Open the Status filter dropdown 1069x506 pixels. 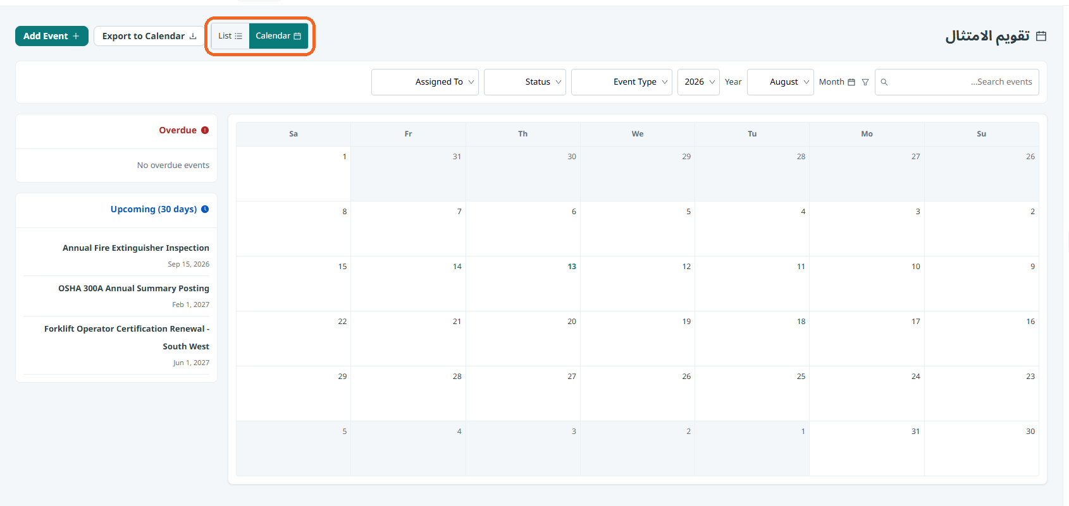(x=525, y=82)
